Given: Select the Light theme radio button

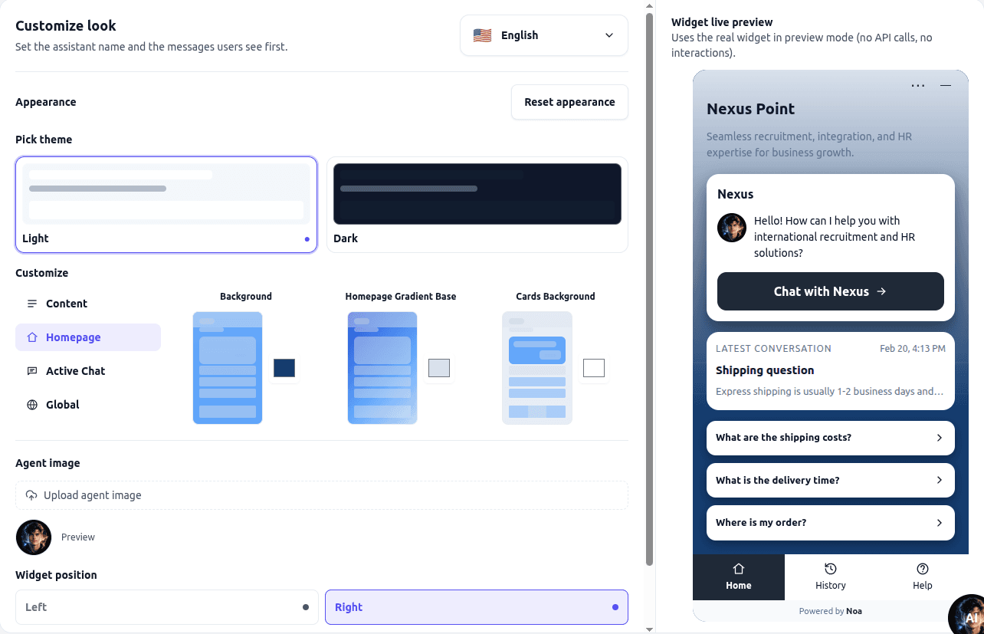Looking at the screenshot, I should click(x=307, y=238).
